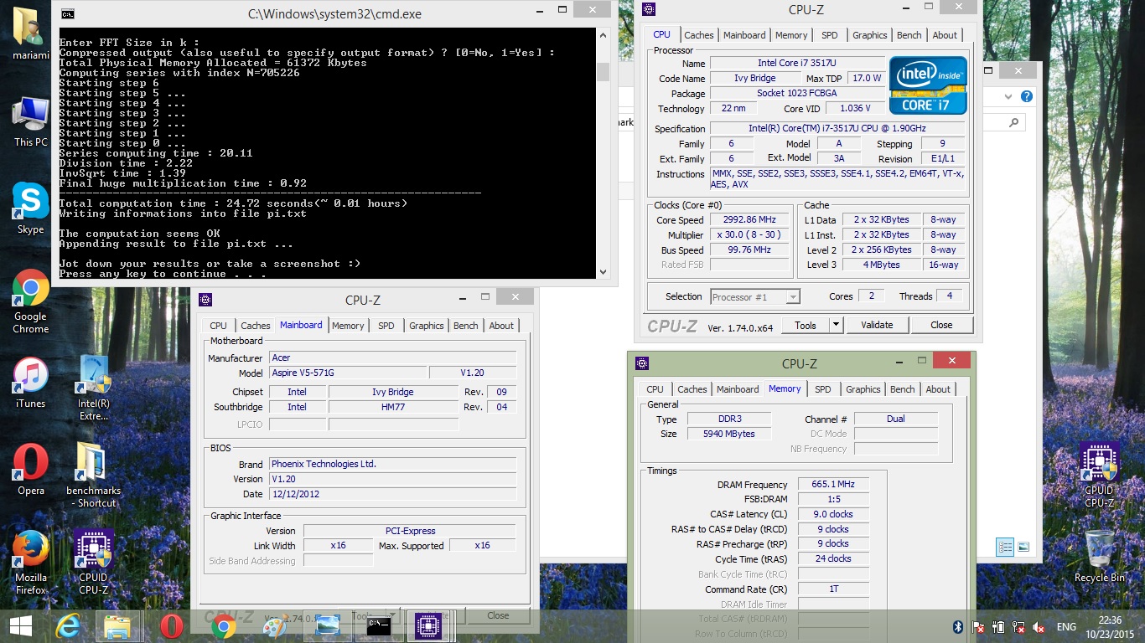The image size is (1145, 643).
Task: Open the mariami user folder icon
Action: (x=30, y=32)
